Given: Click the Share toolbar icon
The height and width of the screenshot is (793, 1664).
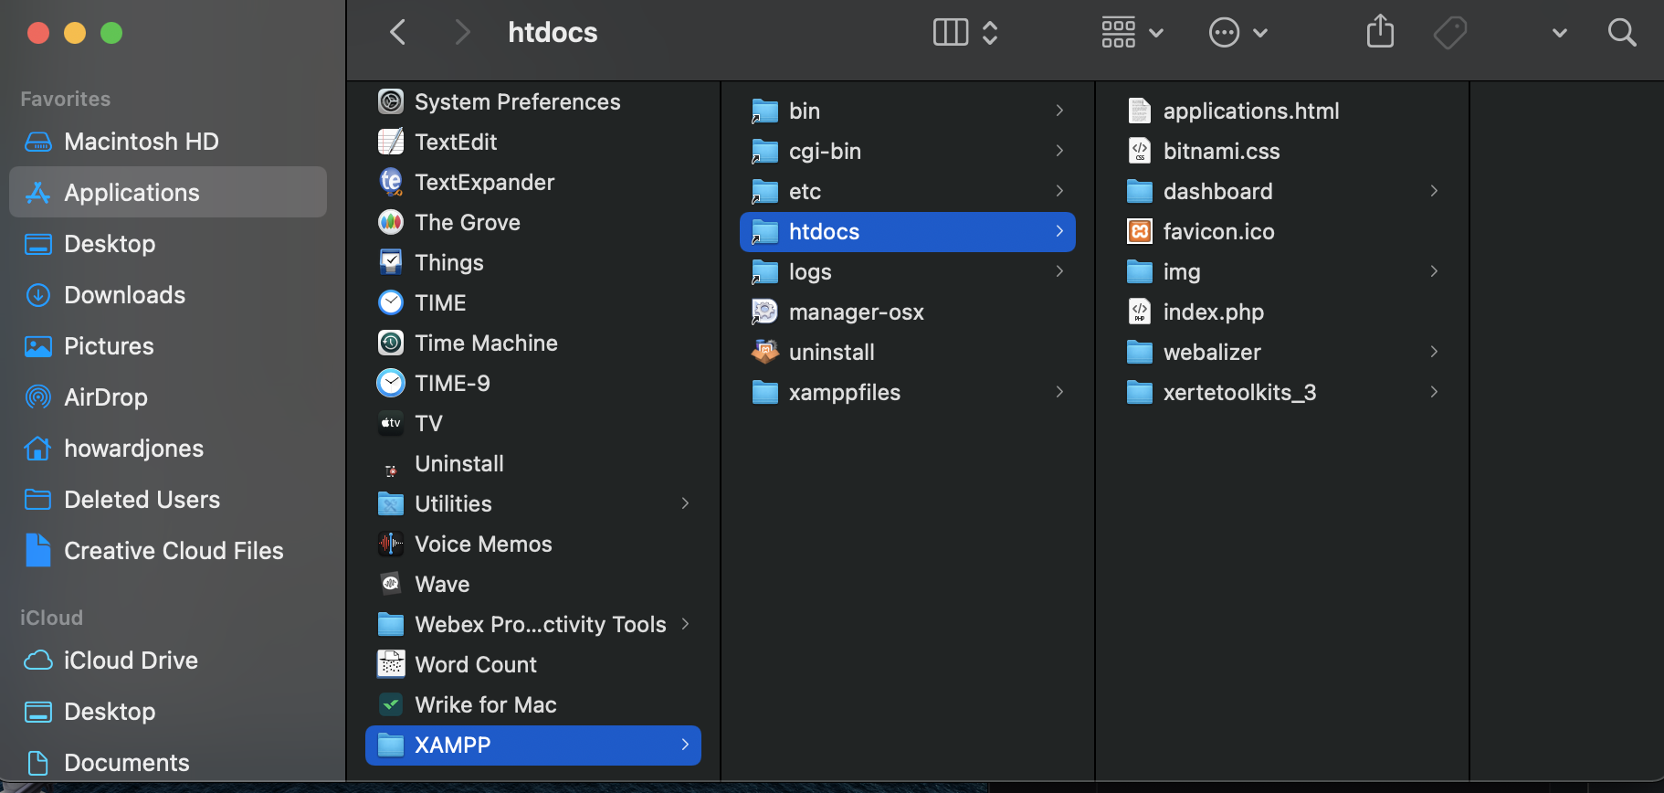Looking at the screenshot, I should pos(1380,31).
